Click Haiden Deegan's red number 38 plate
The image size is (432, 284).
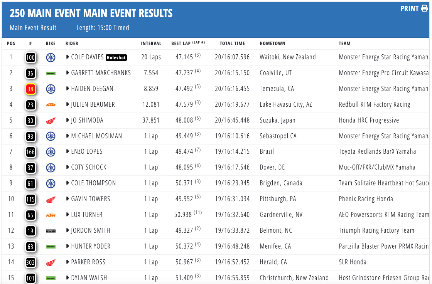pos(30,89)
